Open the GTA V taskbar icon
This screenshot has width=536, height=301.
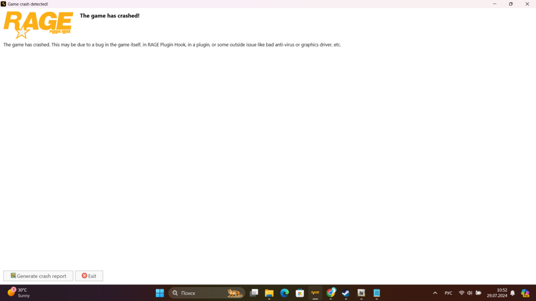coord(361,293)
